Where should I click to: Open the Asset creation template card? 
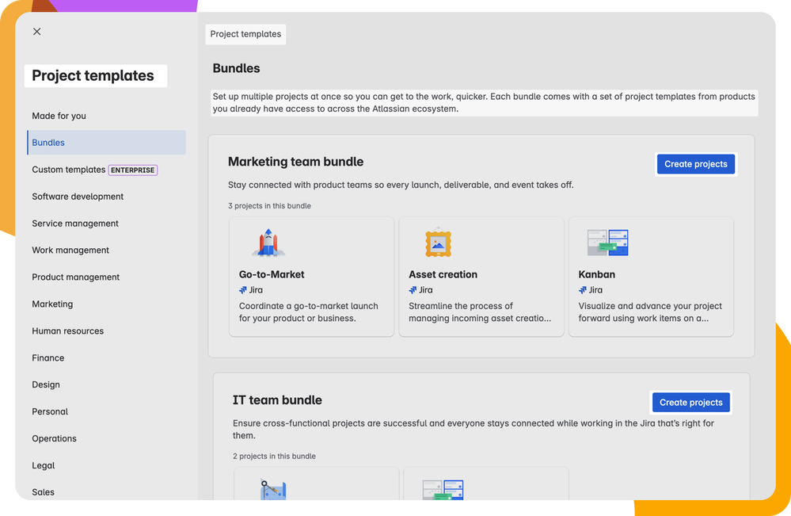click(x=481, y=277)
